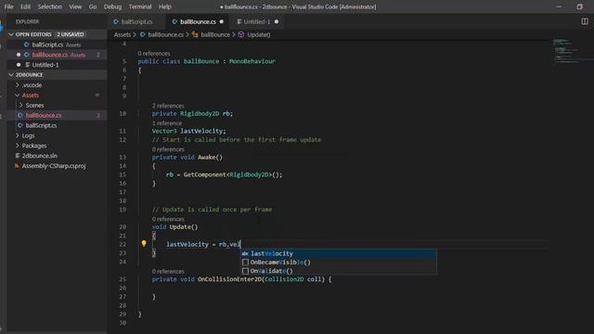
Task: Click the 2 UNSAVED badge
Action: (x=71, y=34)
